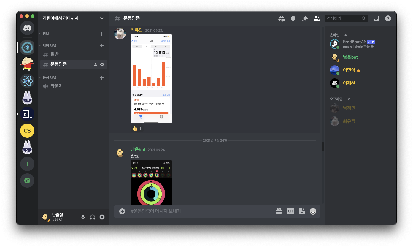Open threads icon in channel header
Viewport: 413px width, 247px height.
pos(281,18)
